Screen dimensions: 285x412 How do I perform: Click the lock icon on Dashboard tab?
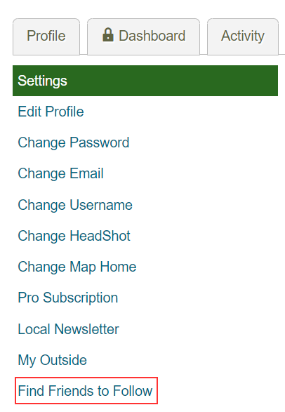(107, 35)
